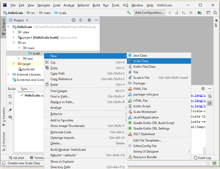Click Edit File Templates... entry
Screen dimensions: 220x169
click(x=159, y=140)
